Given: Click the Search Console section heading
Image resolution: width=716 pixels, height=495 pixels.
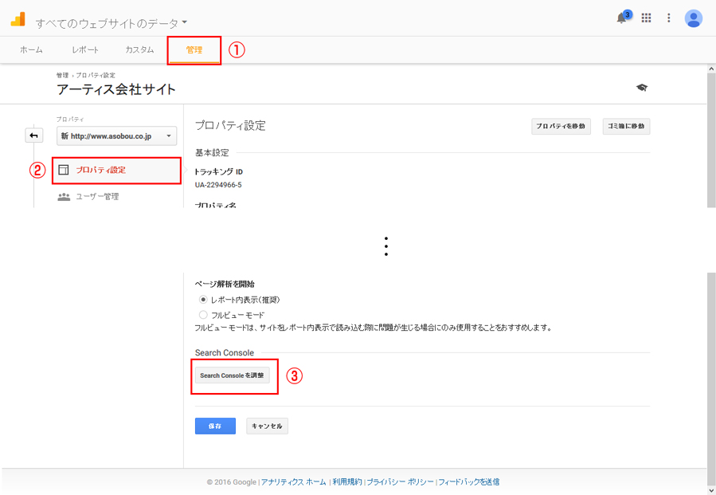Looking at the screenshot, I should pos(225,353).
